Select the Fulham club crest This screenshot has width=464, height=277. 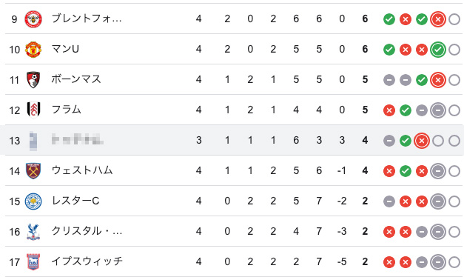[x=33, y=110]
